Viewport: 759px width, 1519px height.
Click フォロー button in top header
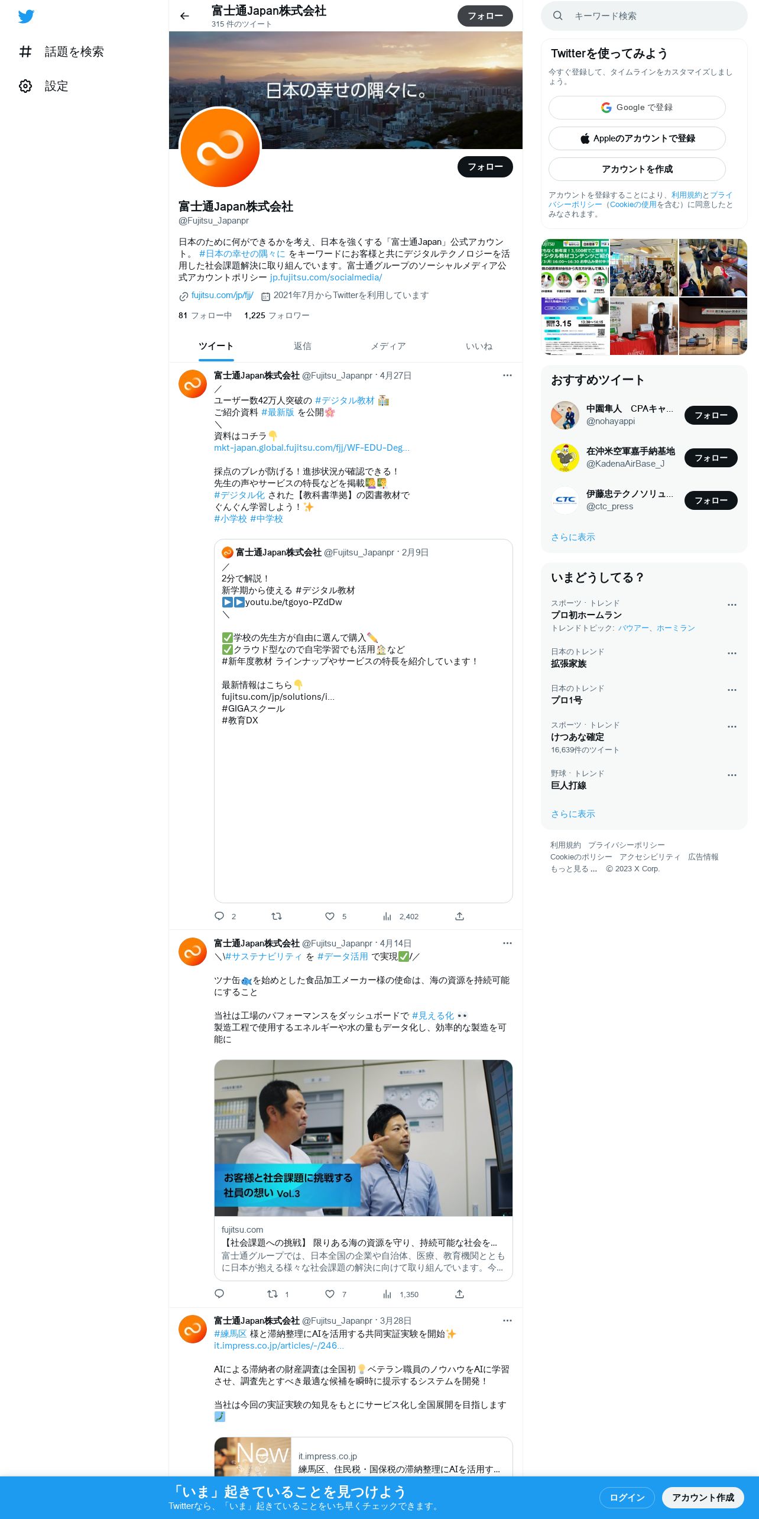485,16
